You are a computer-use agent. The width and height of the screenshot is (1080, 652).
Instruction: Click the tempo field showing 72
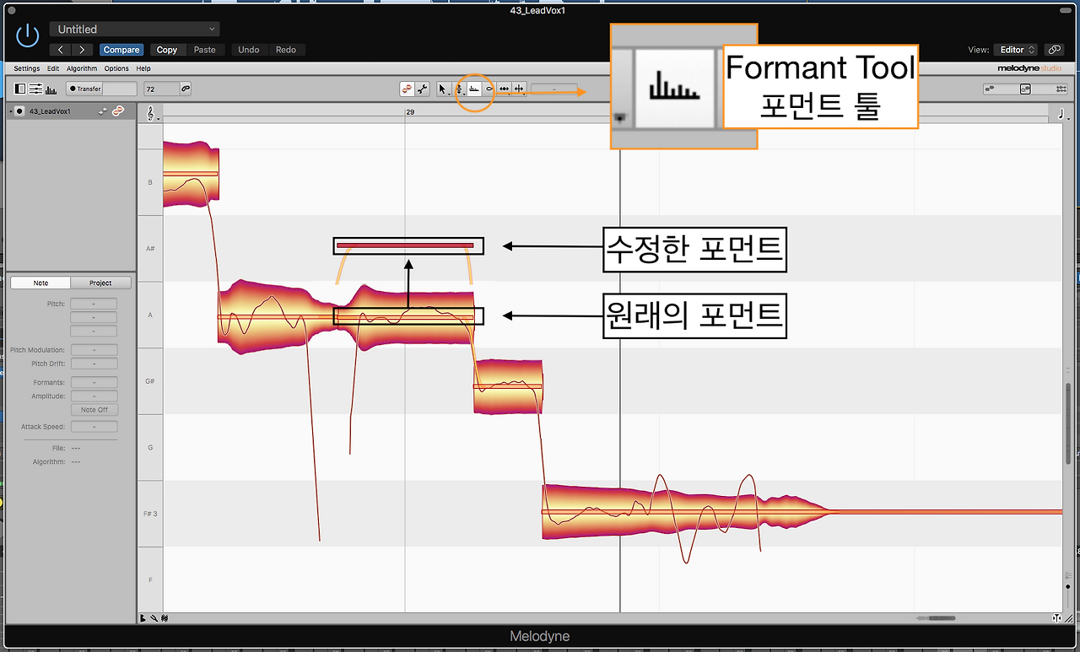pos(160,89)
